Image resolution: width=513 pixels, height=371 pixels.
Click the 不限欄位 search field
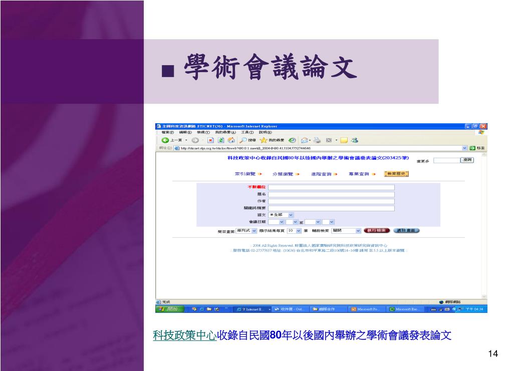(x=332, y=187)
